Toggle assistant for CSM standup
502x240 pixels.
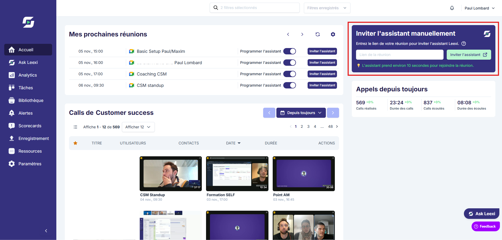point(290,85)
